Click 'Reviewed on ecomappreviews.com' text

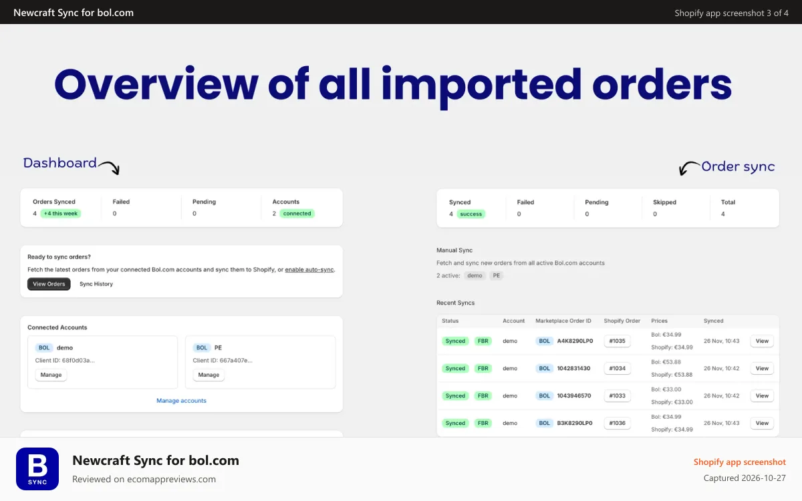tap(144, 479)
